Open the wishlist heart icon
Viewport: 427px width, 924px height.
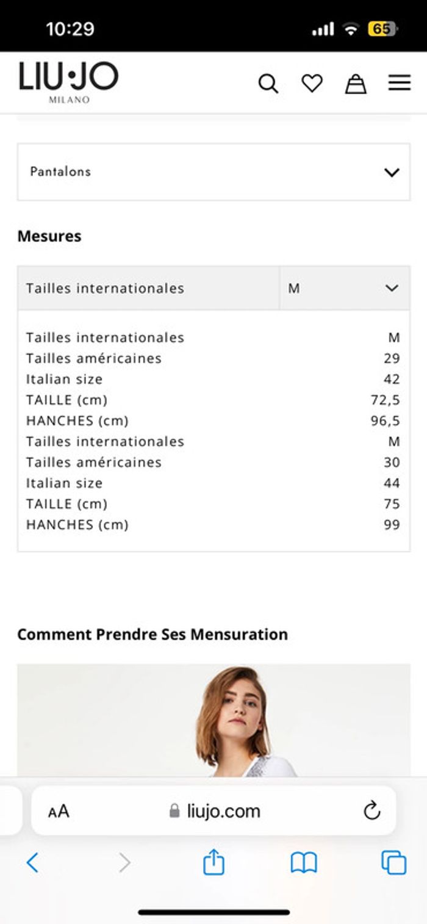pyautogui.click(x=312, y=84)
